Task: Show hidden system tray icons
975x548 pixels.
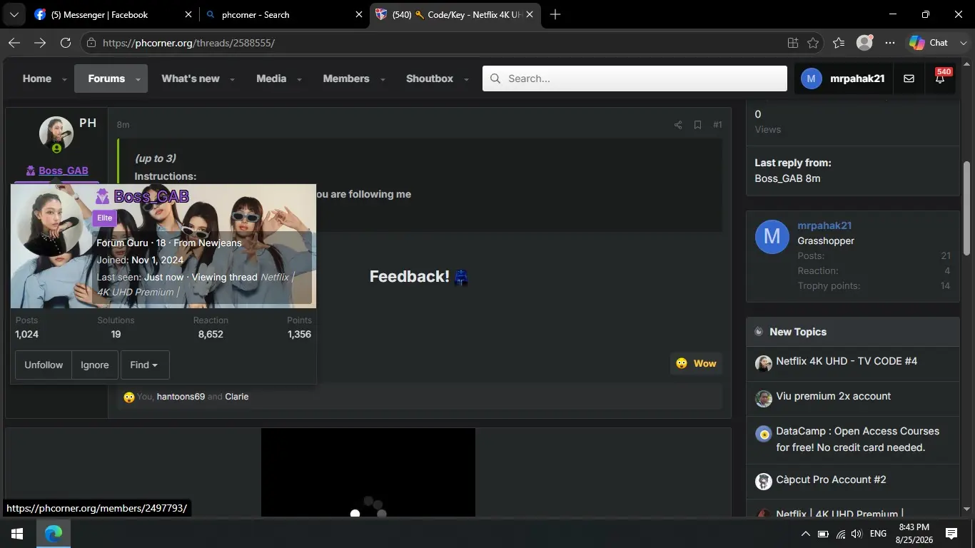Action: (806, 534)
